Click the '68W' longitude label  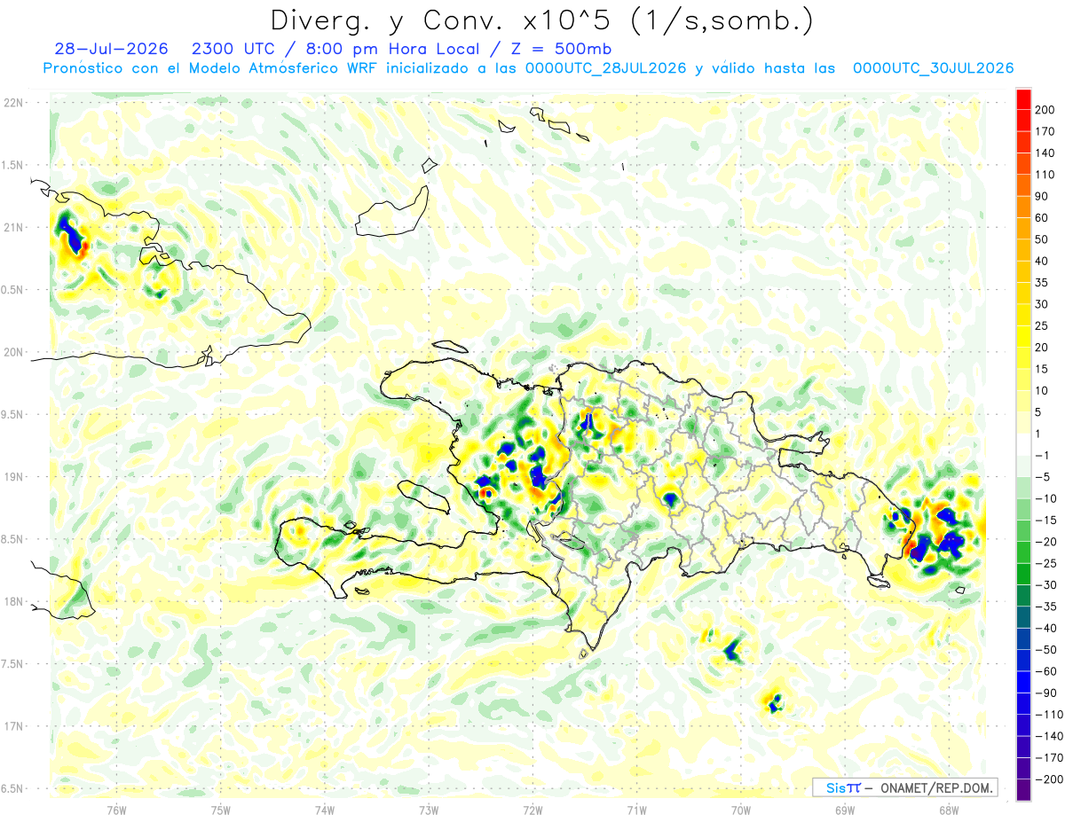[949, 810]
